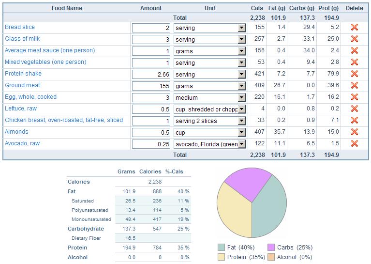Open Mixed vegetables (one person) link
Viewport: 371px width, 264px height.
45,62
